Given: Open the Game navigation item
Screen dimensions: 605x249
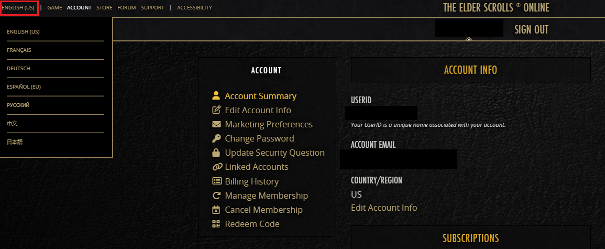Looking at the screenshot, I should pyautogui.click(x=54, y=8).
